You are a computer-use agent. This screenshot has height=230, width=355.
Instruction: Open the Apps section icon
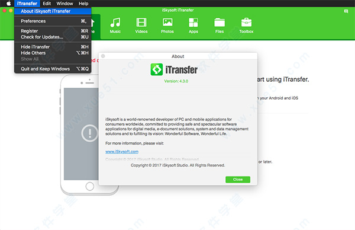click(193, 23)
